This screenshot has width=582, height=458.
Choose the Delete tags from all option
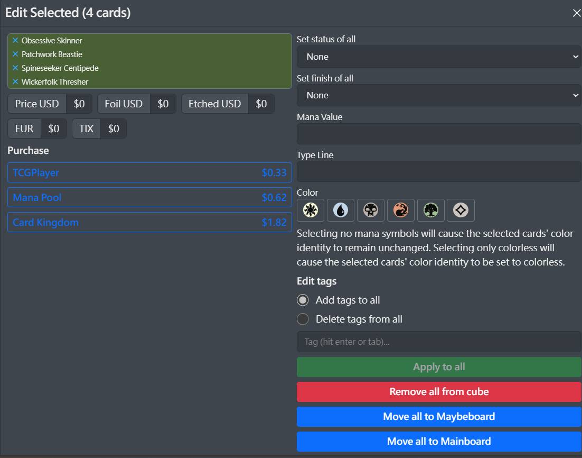[303, 319]
